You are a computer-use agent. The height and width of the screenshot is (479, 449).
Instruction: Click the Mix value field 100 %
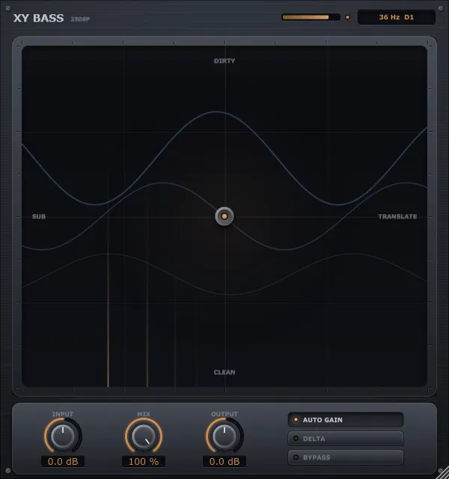(x=144, y=461)
